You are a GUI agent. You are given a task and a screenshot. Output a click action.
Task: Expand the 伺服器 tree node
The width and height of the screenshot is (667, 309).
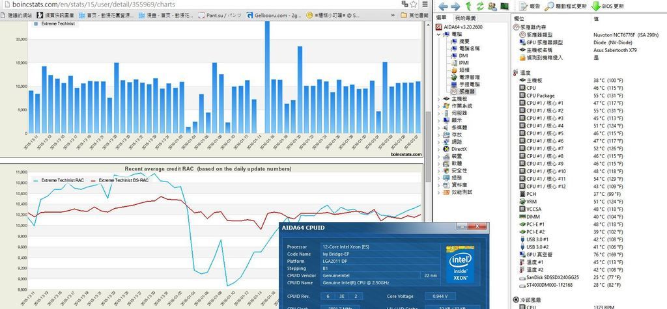(439, 113)
